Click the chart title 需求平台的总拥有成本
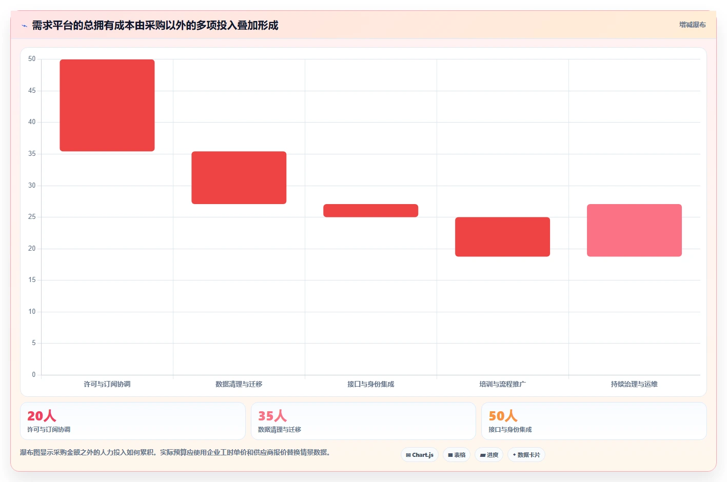 tap(155, 25)
